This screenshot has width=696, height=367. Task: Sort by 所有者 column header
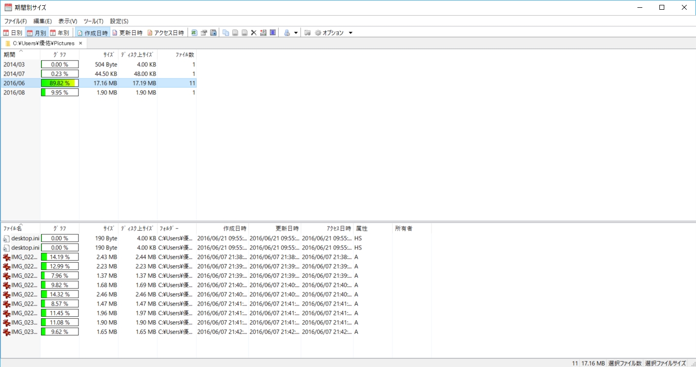pos(412,228)
